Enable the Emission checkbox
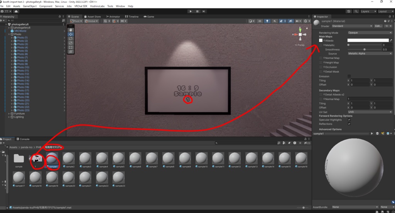 349,76
